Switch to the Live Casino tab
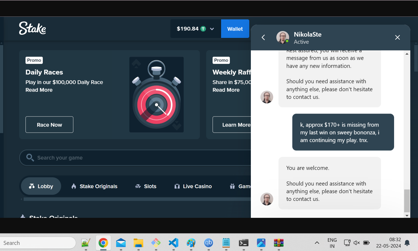 (x=193, y=186)
